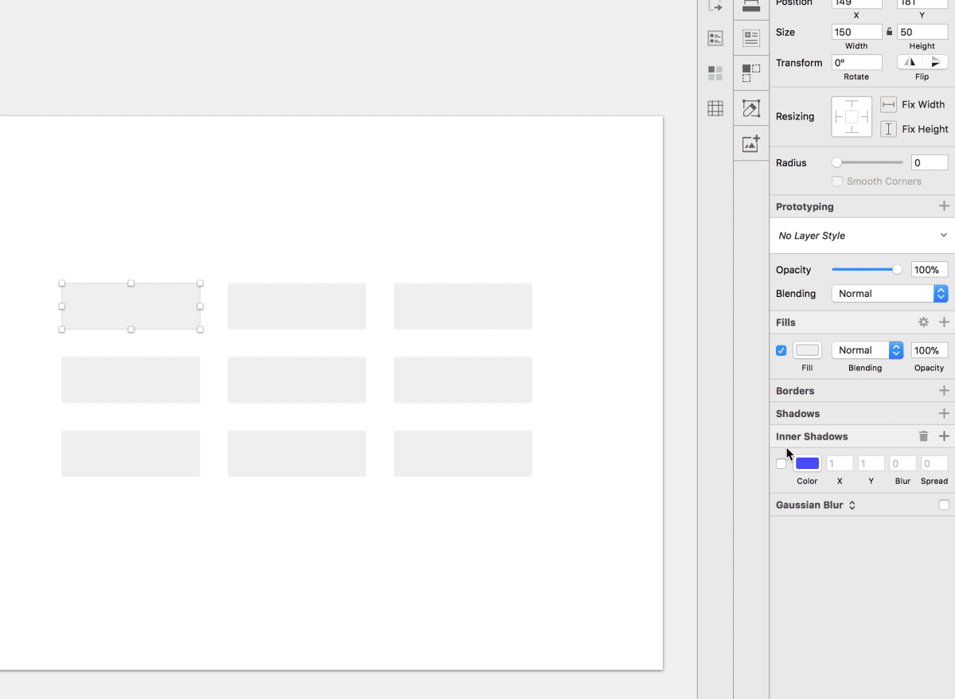The width and height of the screenshot is (955, 699).
Task: Click the inner shadow Spread field
Action: [x=934, y=463]
